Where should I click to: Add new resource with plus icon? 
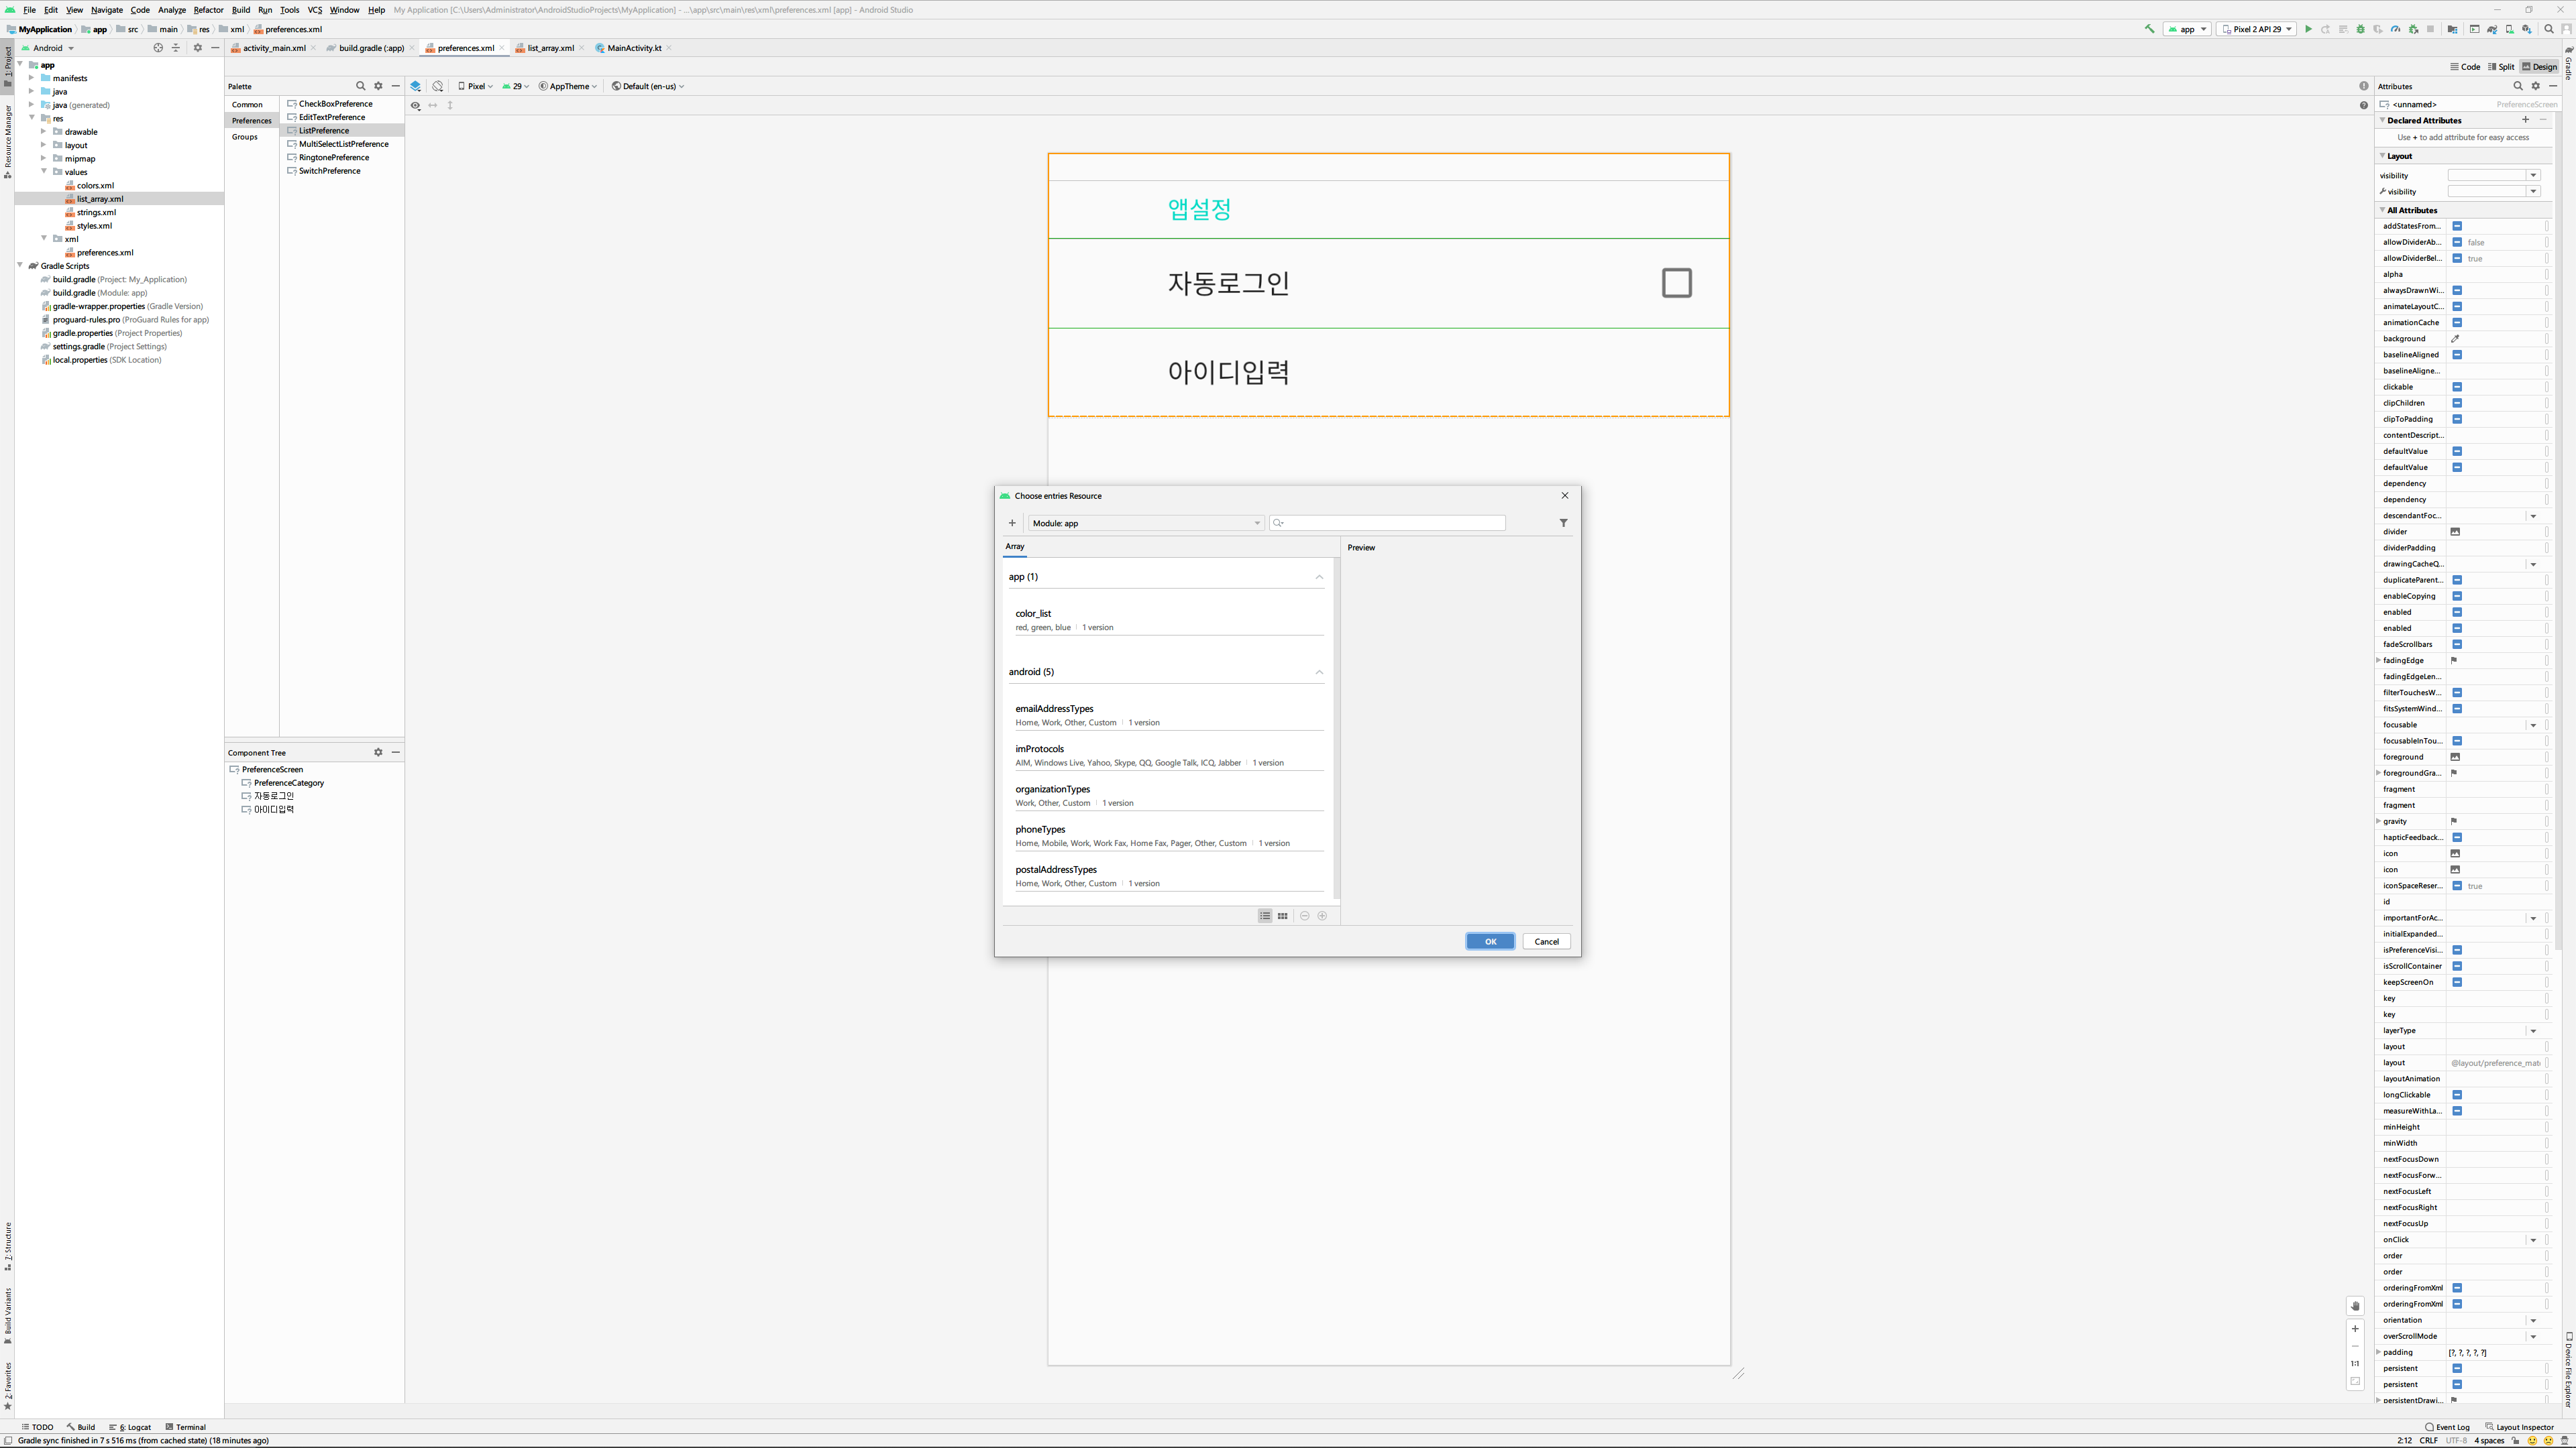tap(1012, 523)
